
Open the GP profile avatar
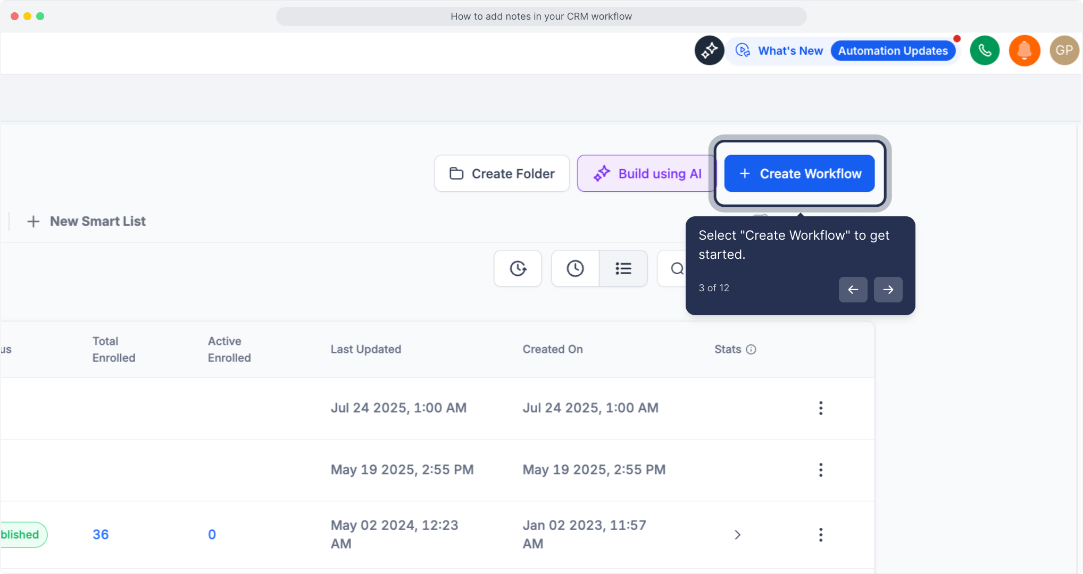[1064, 50]
